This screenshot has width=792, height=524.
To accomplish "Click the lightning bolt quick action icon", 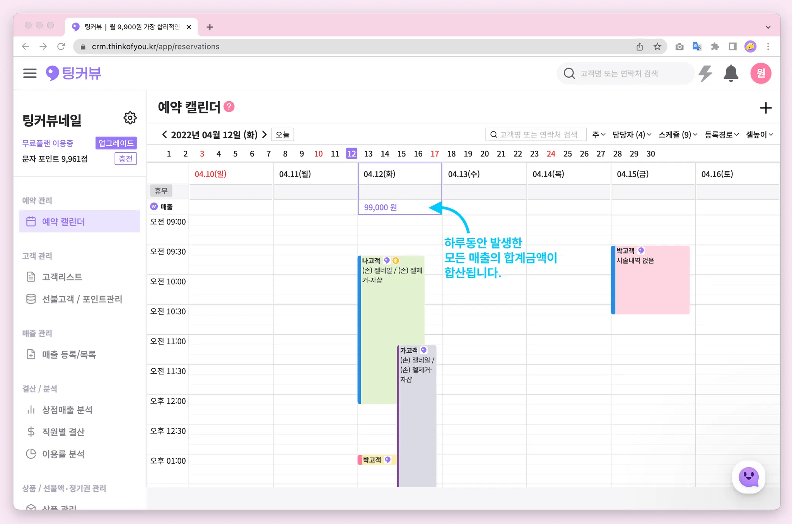I will 705,73.
